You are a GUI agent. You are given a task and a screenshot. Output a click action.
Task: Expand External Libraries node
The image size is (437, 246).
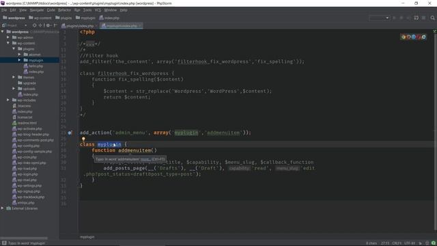[3, 208]
